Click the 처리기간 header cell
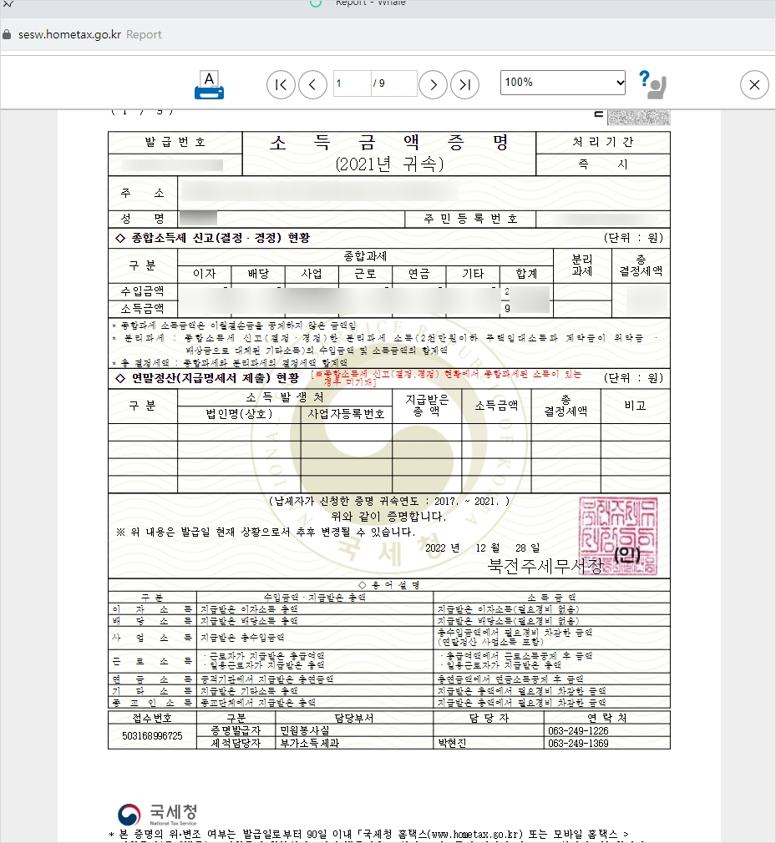Image resolution: width=776 pixels, height=843 pixels. [603, 143]
